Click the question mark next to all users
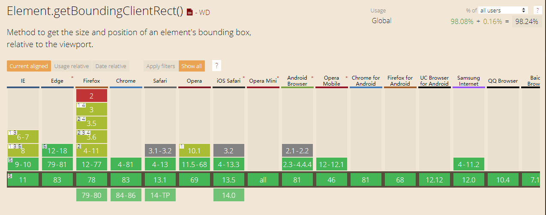 coord(537,10)
